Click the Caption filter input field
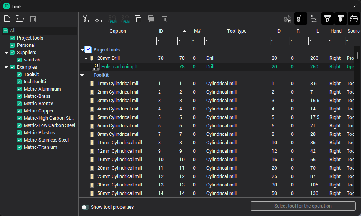The image size is (361, 216). (117, 41)
